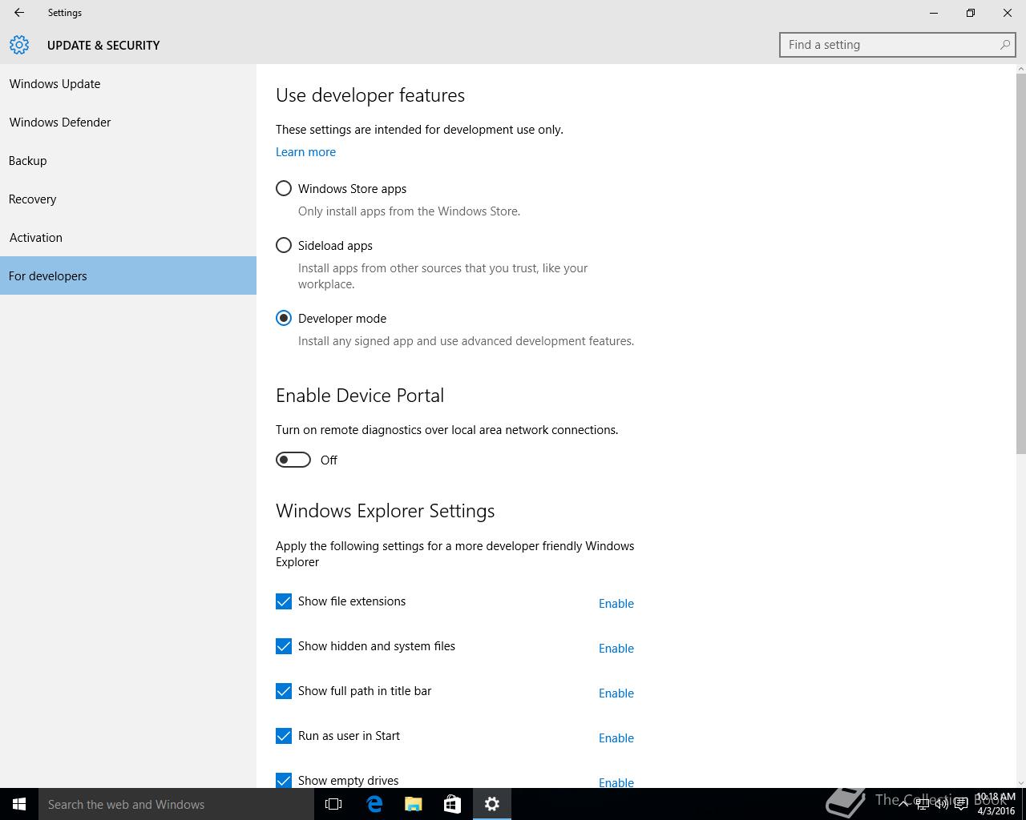Click Enable next to Show file extensions
This screenshot has width=1026, height=820.
point(616,603)
